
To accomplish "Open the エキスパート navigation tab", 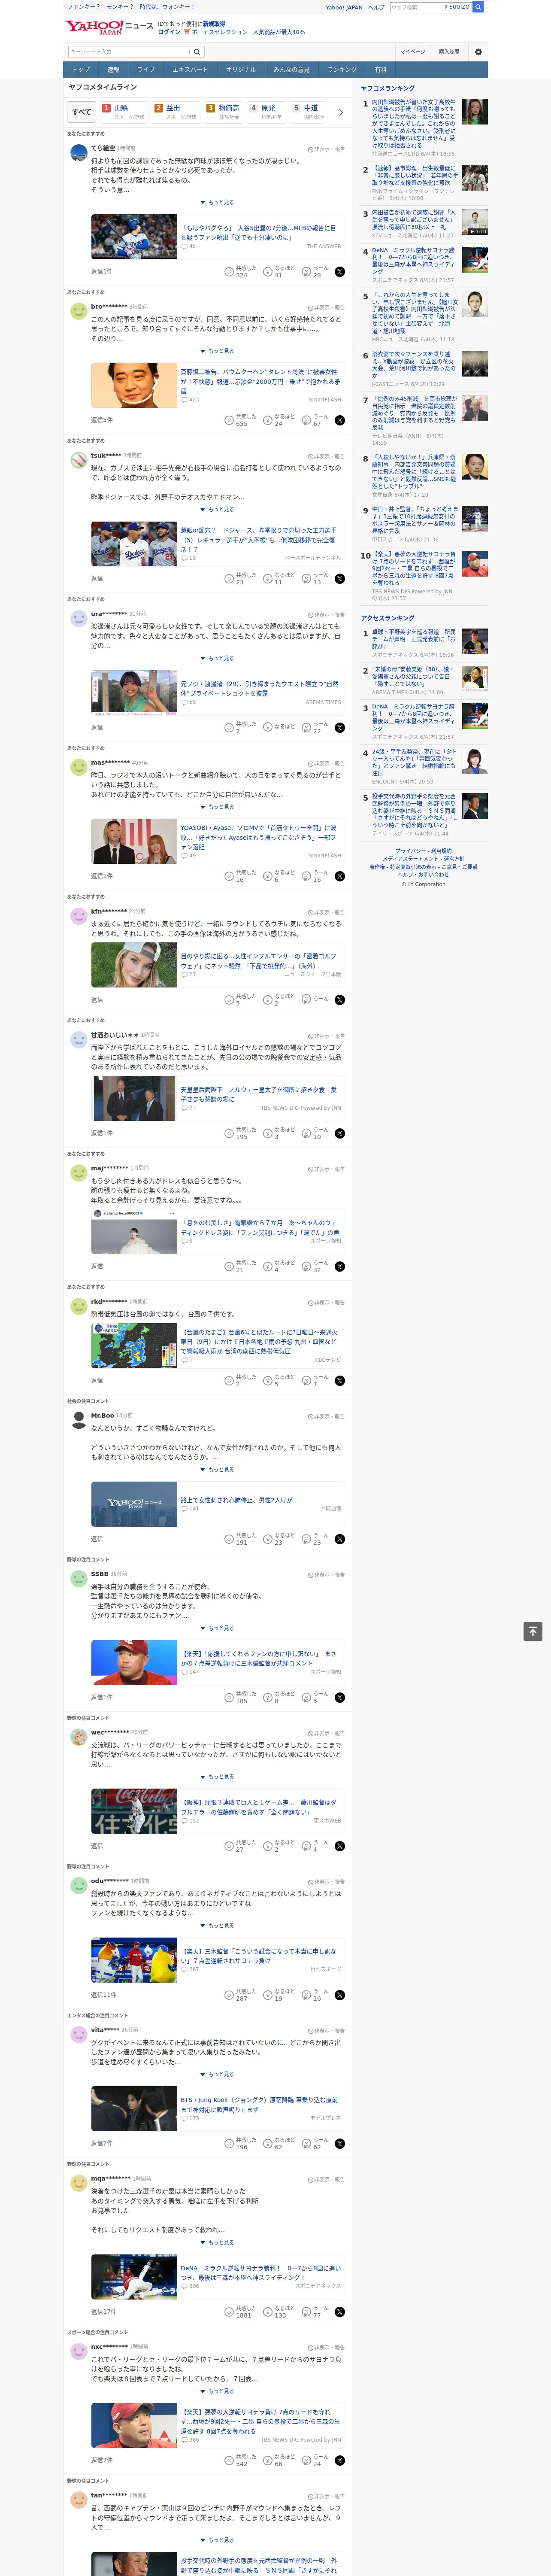I will click(x=190, y=70).
